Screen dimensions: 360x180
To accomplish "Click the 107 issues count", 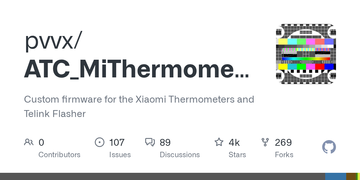I will (x=117, y=142).
